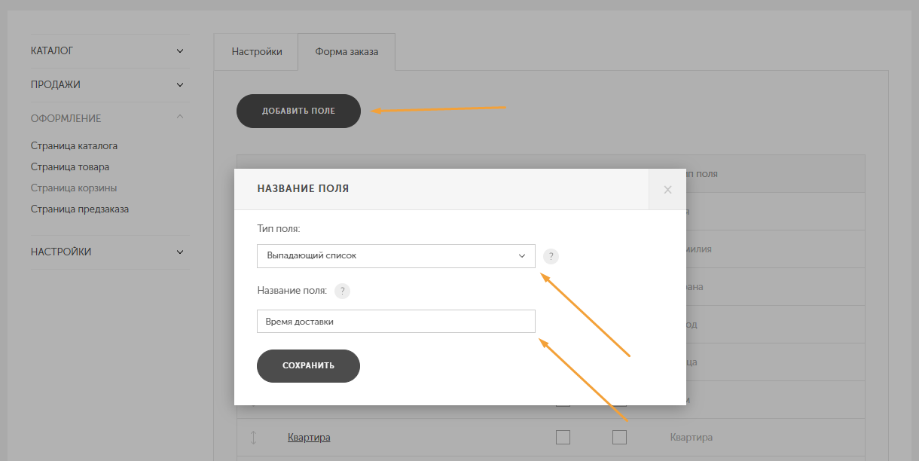Close the Название поля dialog
The image size is (919, 461).
point(667,189)
